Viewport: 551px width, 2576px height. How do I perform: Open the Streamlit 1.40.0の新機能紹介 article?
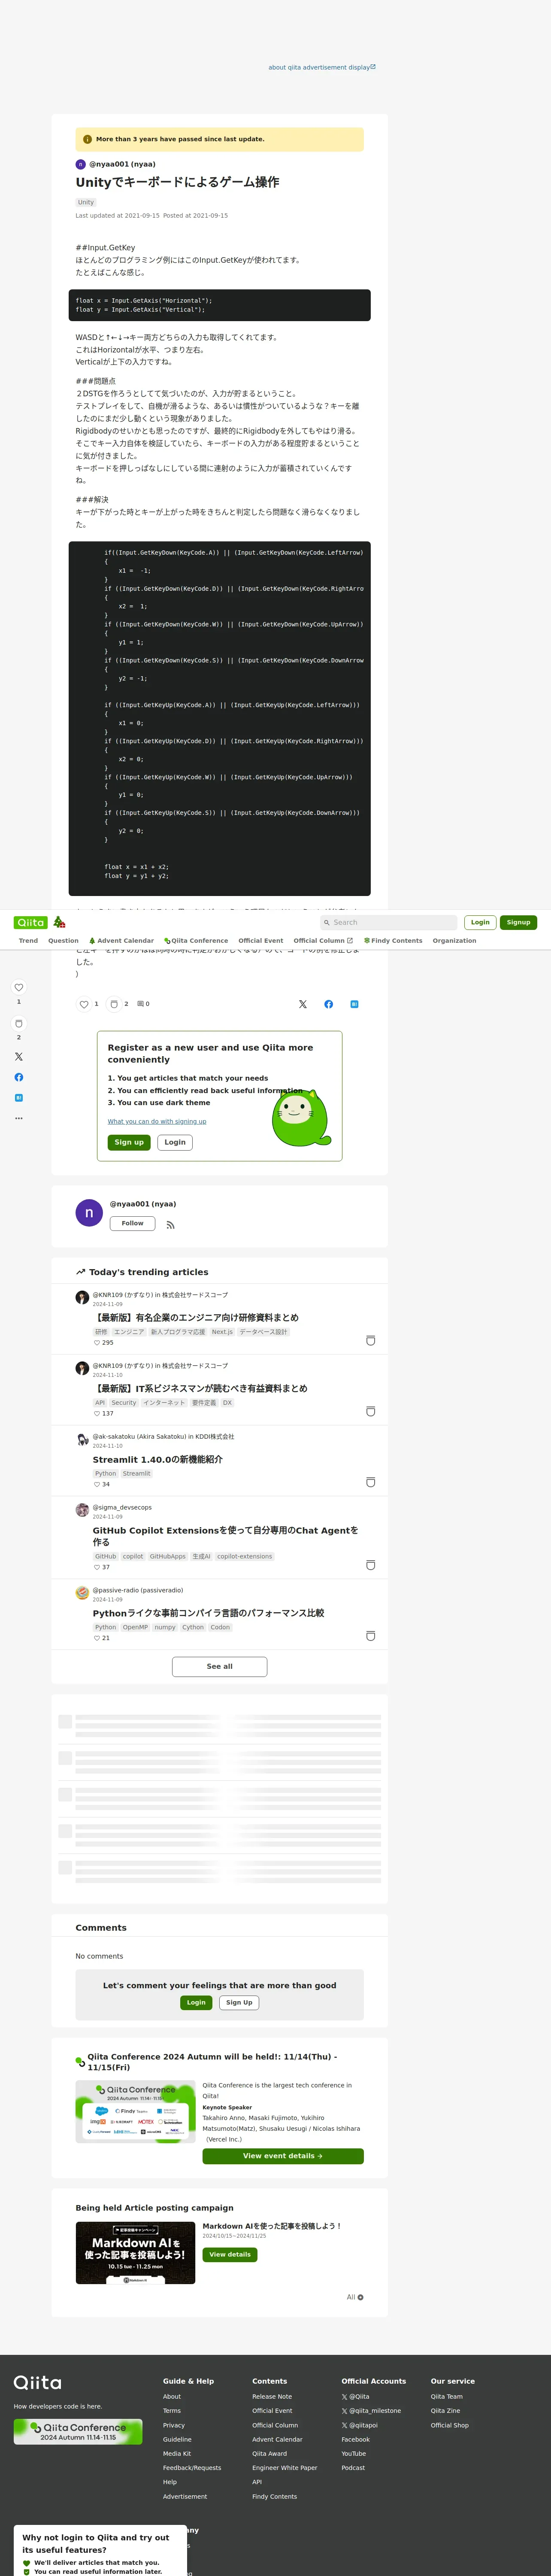pyautogui.click(x=158, y=1460)
